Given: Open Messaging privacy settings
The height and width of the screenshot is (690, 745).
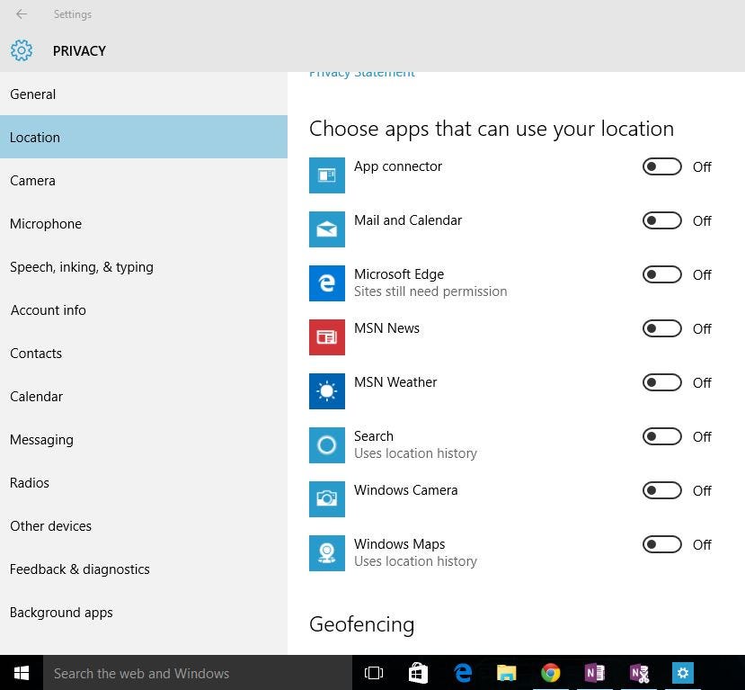Looking at the screenshot, I should tap(144, 439).
